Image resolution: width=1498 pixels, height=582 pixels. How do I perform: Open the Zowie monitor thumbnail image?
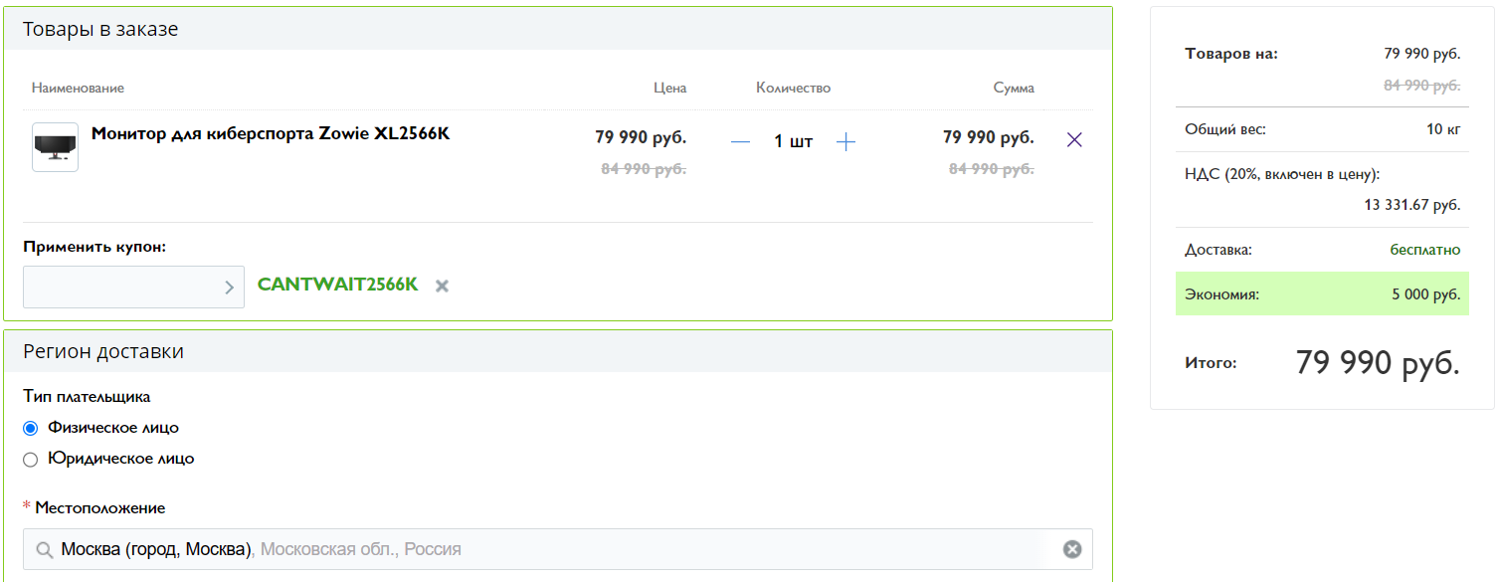55,147
